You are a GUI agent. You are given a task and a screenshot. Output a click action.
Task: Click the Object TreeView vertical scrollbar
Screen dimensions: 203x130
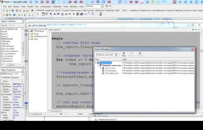pos(22,45)
